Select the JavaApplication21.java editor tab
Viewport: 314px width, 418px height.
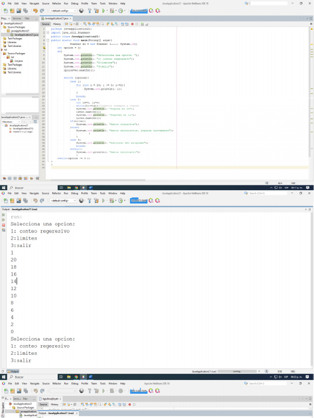coord(56,19)
